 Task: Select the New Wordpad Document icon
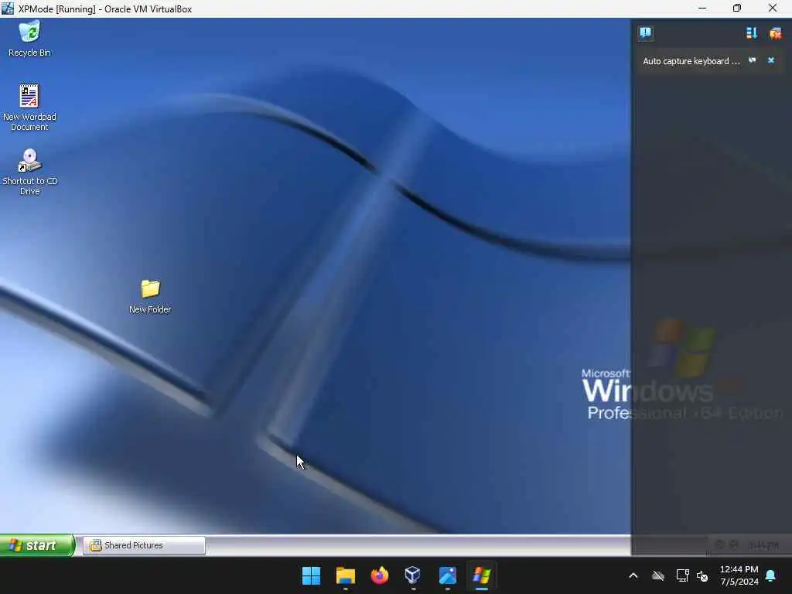(x=29, y=107)
